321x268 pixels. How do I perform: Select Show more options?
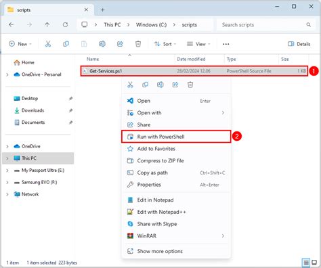[x=176, y=251]
